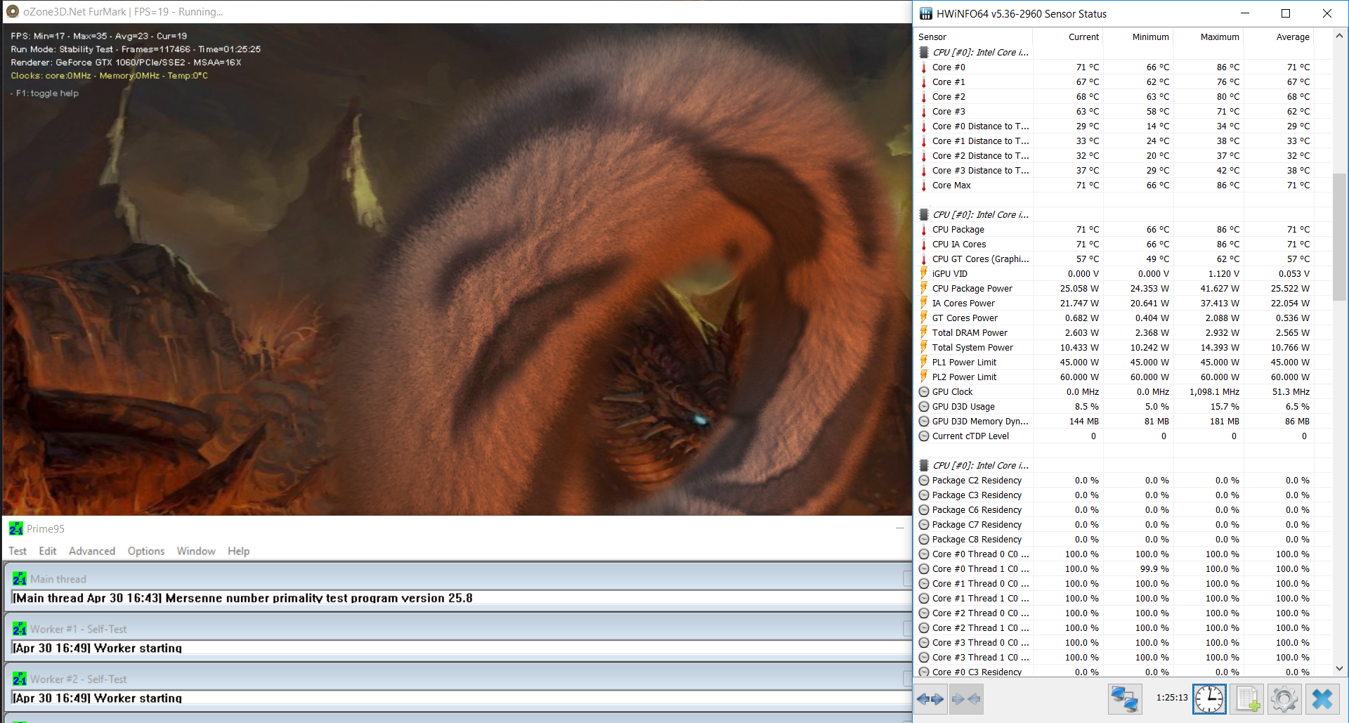Reset the elapsed time clock button

tap(1209, 699)
